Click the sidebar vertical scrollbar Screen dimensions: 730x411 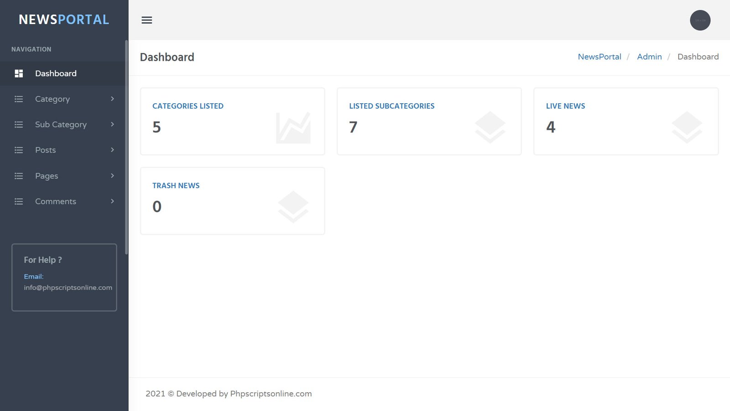point(126,146)
